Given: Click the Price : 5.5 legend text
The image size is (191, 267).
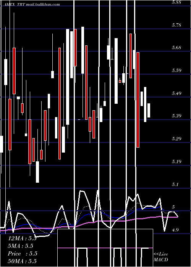Looking at the screenshot, I should click(23, 254).
